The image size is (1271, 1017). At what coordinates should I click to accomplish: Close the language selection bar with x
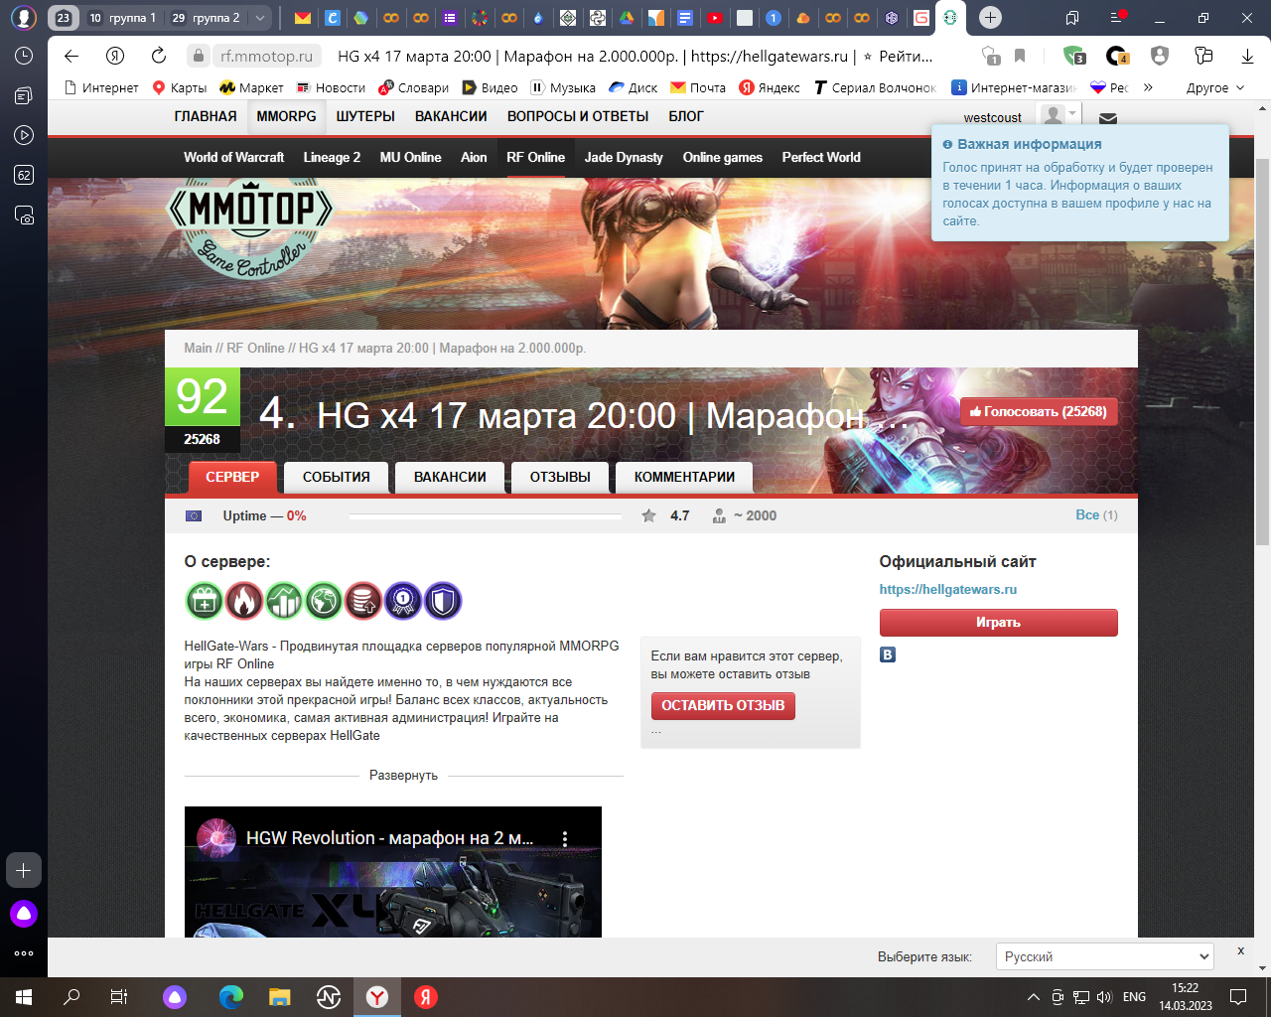pyautogui.click(x=1240, y=950)
